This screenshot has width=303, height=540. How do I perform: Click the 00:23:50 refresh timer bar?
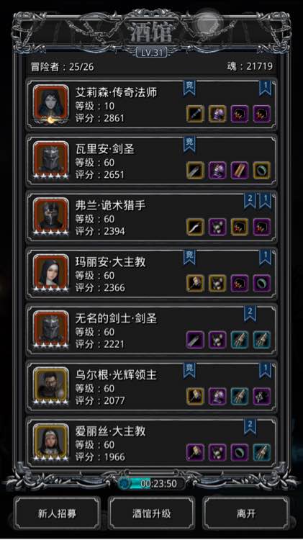pyautogui.click(x=151, y=484)
